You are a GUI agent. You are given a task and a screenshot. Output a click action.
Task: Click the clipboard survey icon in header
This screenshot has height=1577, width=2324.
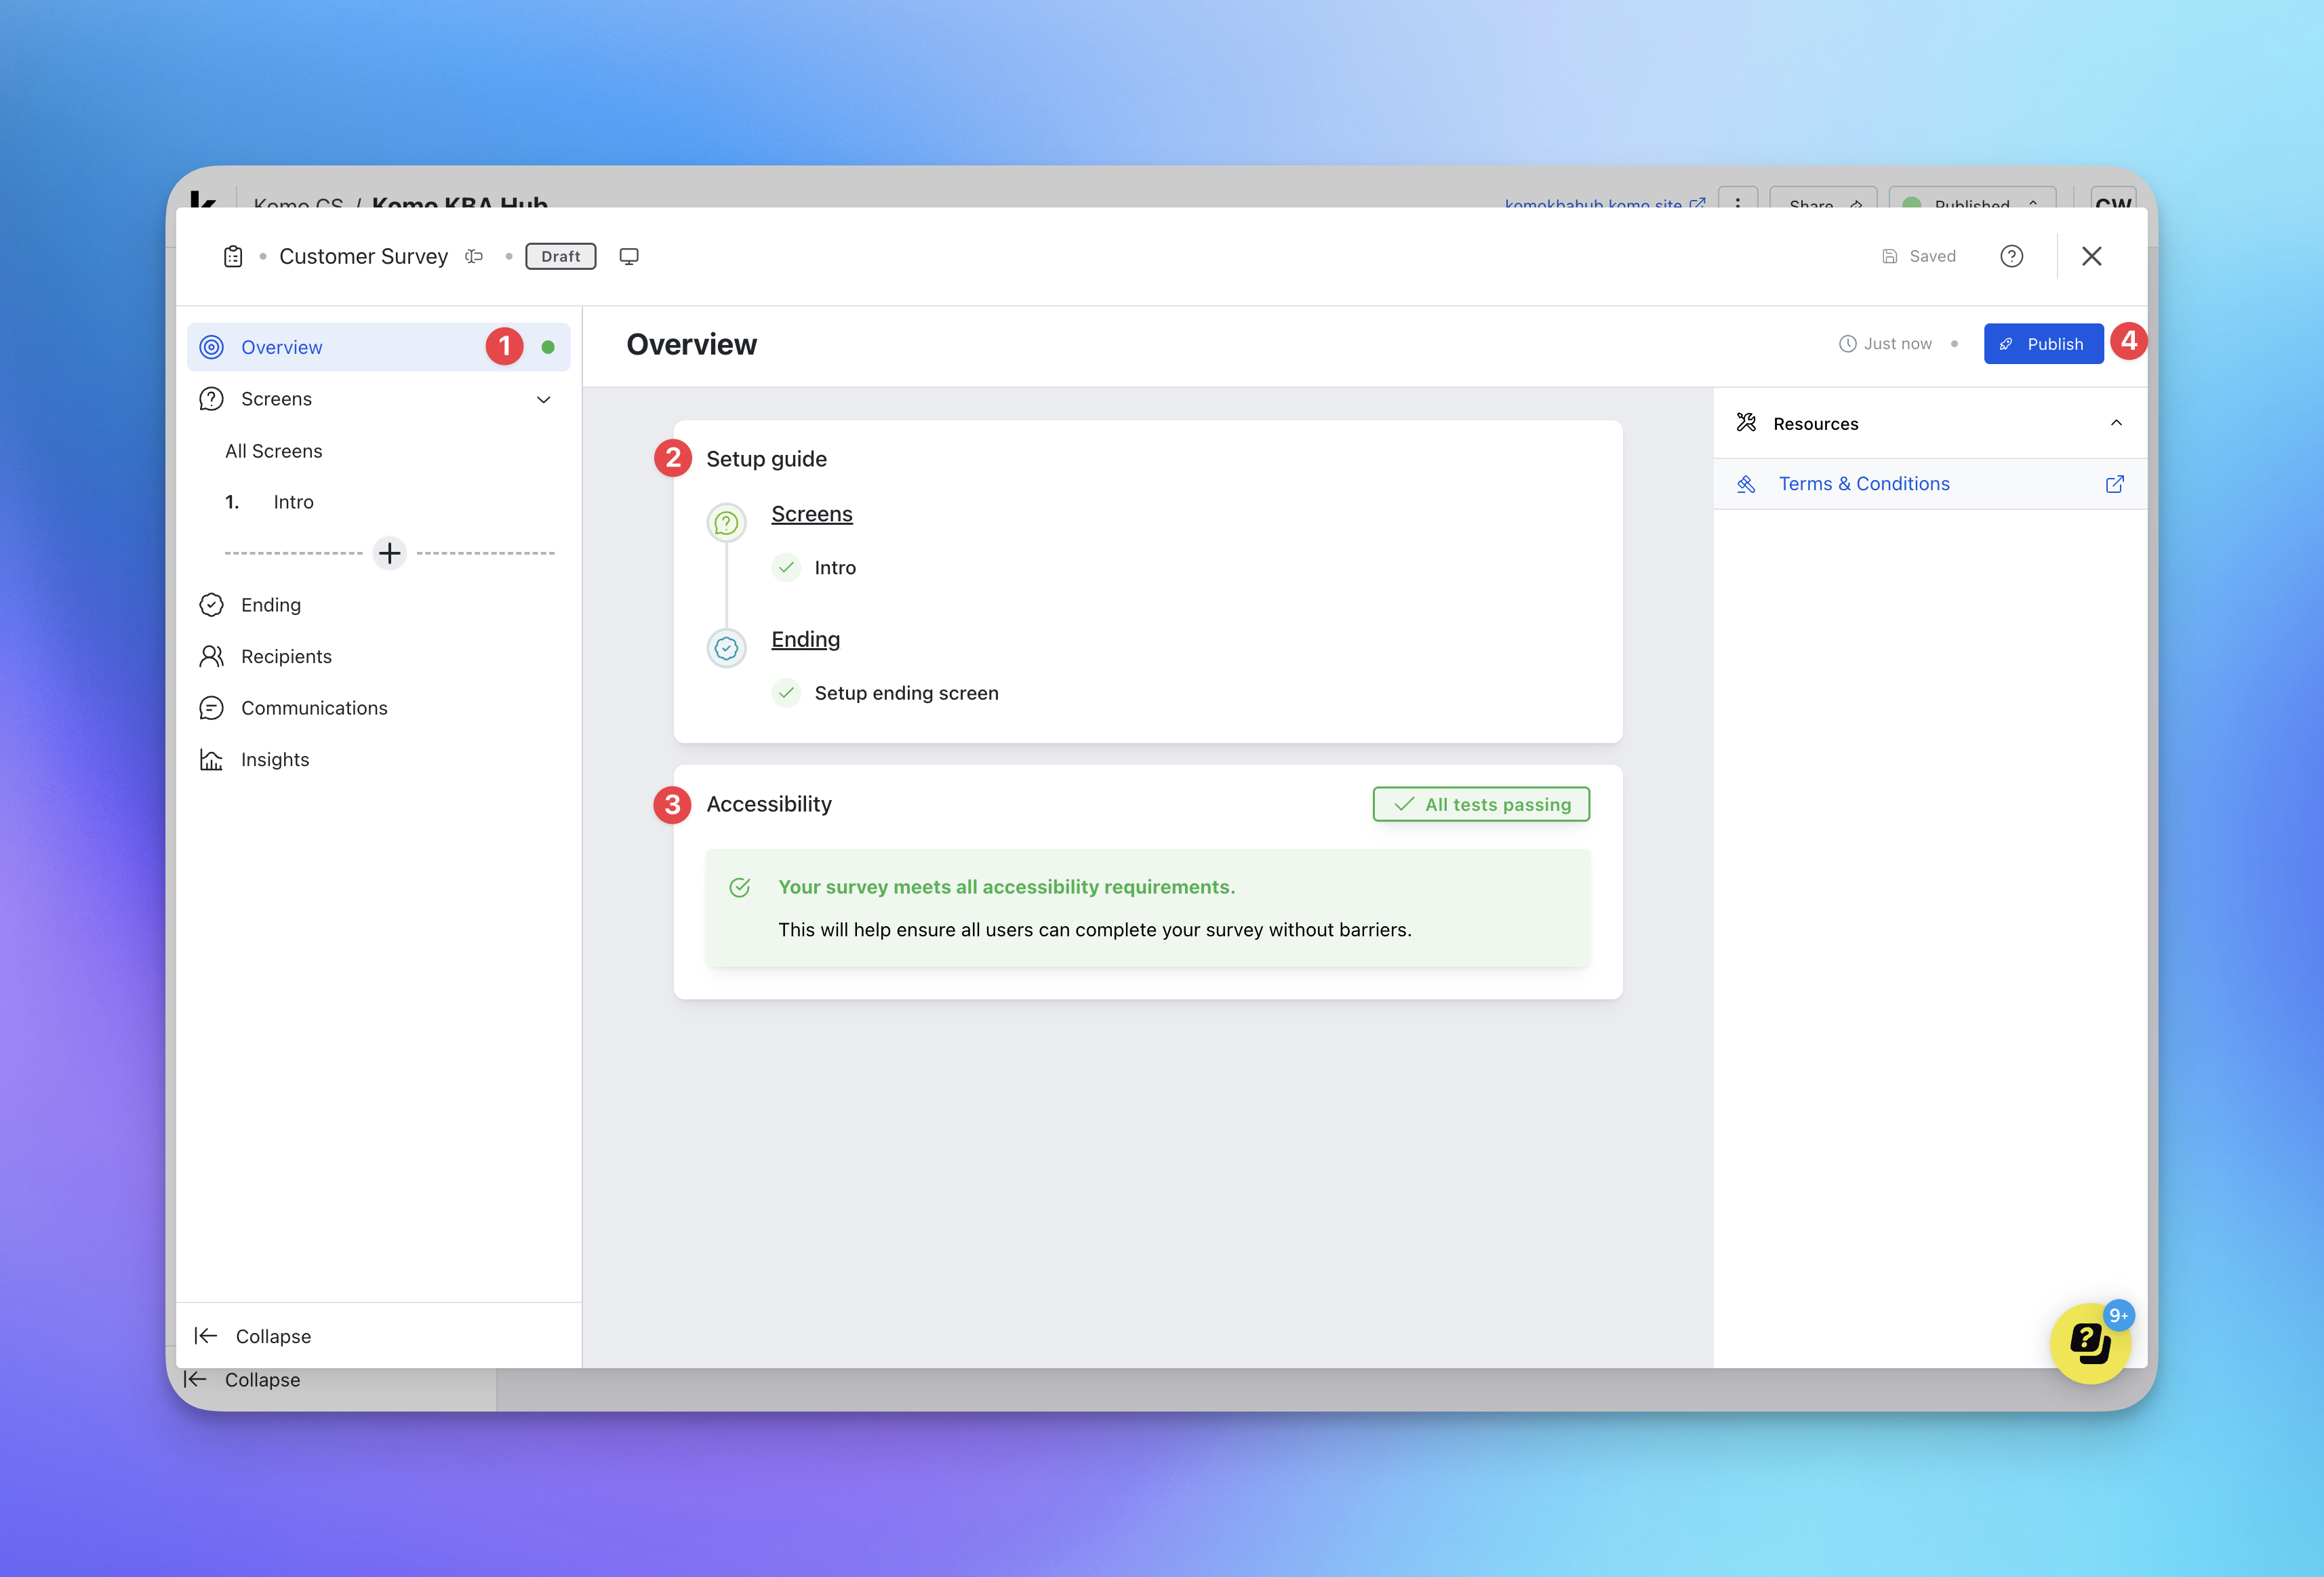pyautogui.click(x=233, y=256)
